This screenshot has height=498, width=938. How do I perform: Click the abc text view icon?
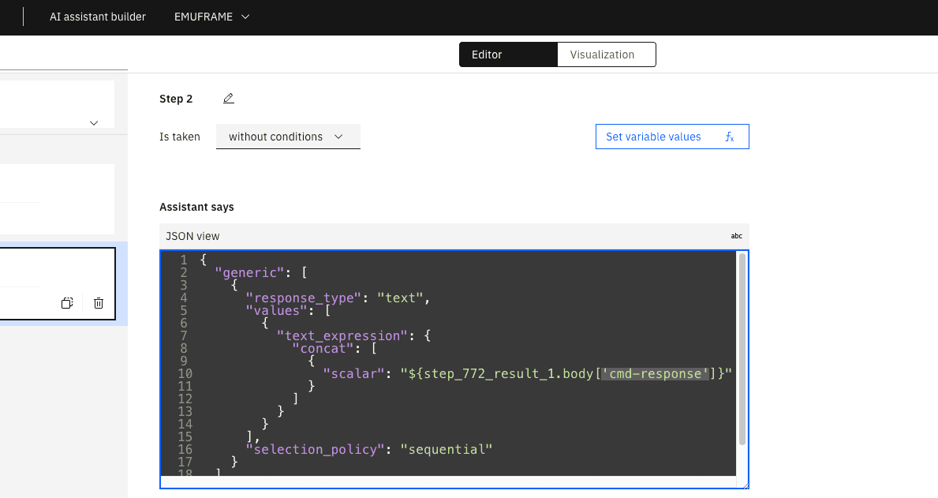click(x=736, y=236)
